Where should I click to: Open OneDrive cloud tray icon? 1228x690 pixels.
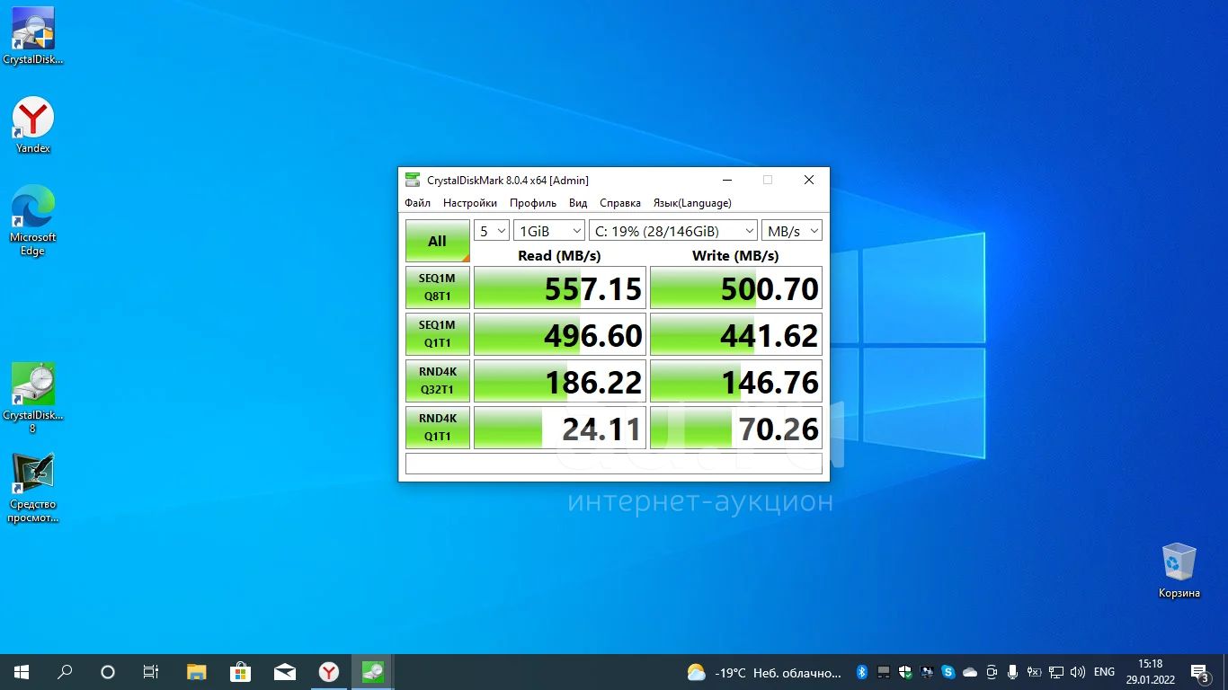(970, 672)
